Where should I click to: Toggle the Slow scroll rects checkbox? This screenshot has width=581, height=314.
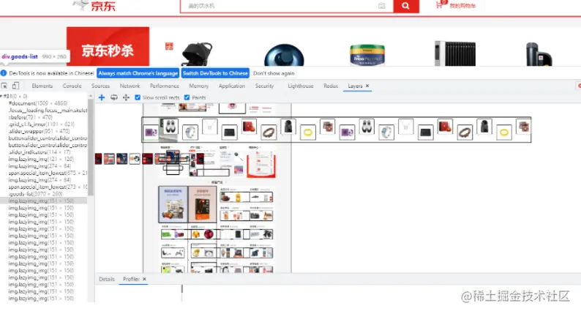(138, 97)
